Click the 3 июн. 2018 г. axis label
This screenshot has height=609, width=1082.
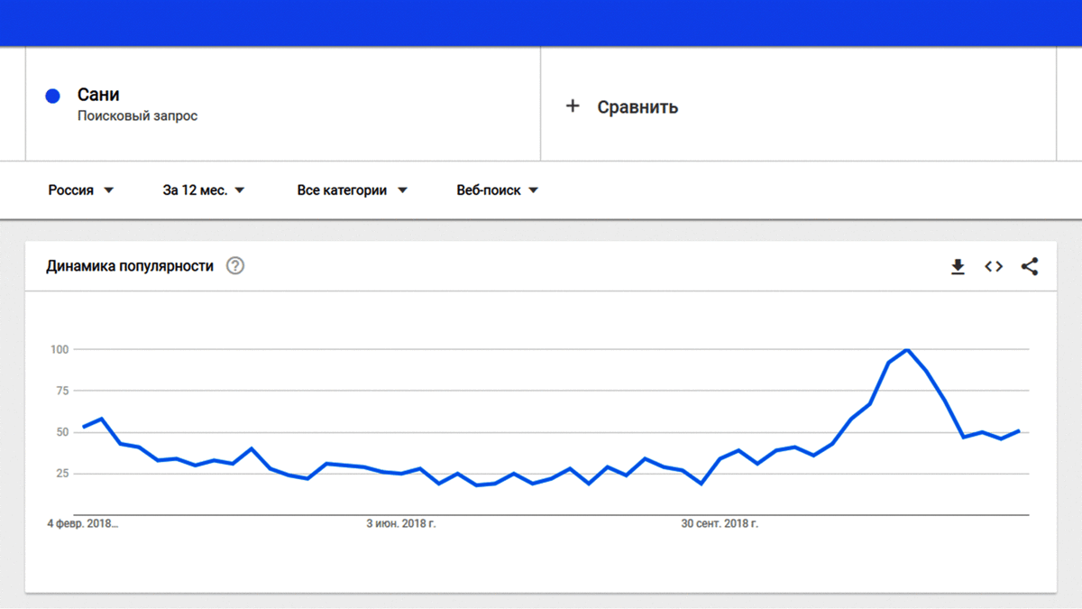point(400,524)
